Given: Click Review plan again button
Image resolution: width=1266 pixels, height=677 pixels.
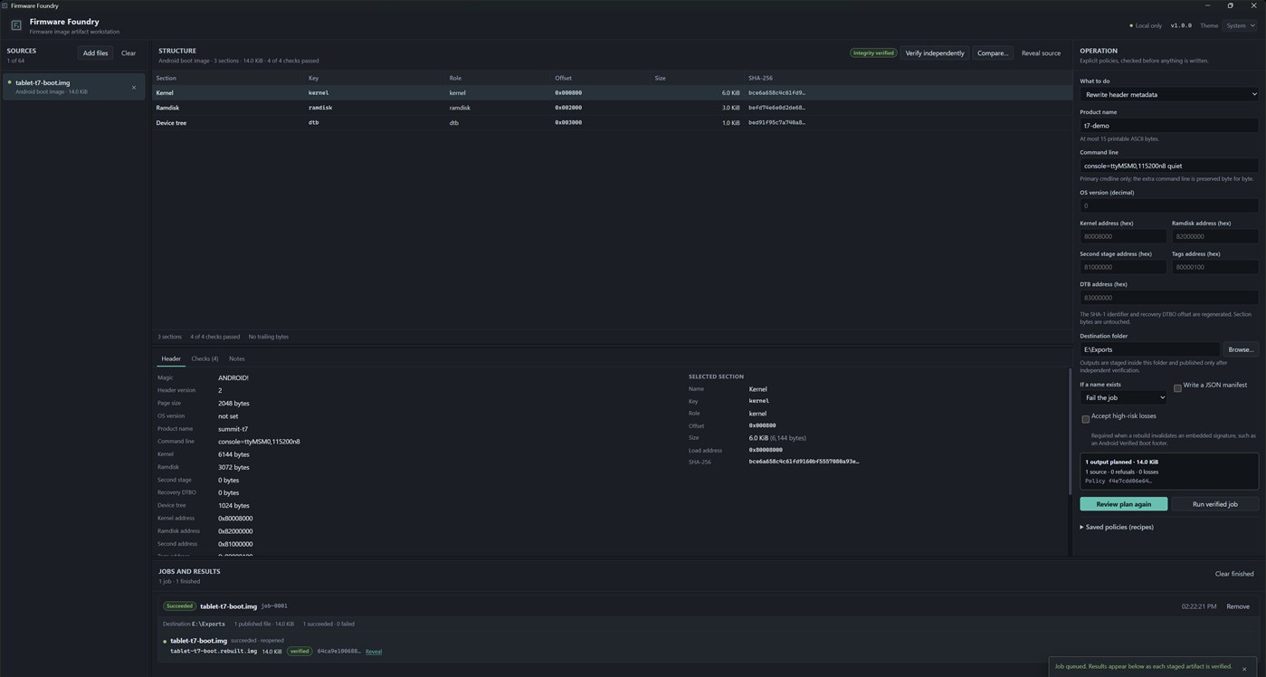Looking at the screenshot, I should (x=1123, y=504).
